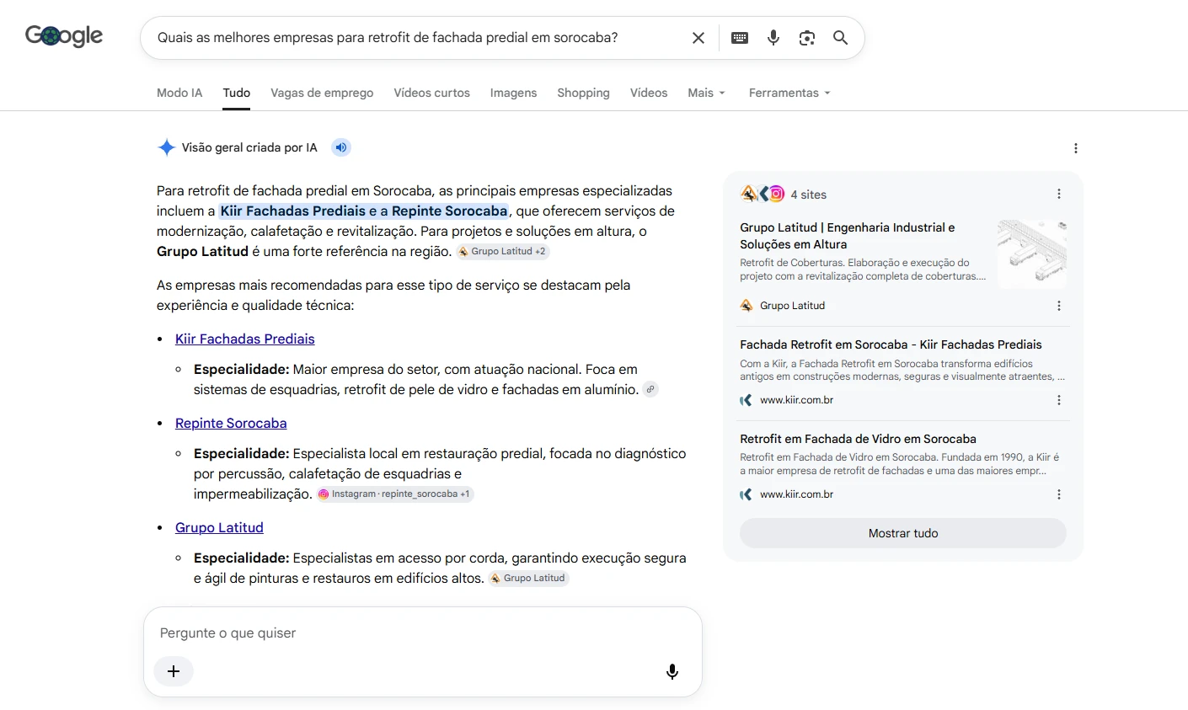Image resolution: width=1188 pixels, height=710 pixels.
Task: Select the Tudo tab
Action: tap(237, 93)
